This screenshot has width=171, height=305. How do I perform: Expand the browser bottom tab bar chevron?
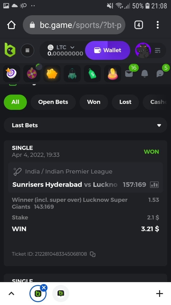tap(11, 294)
